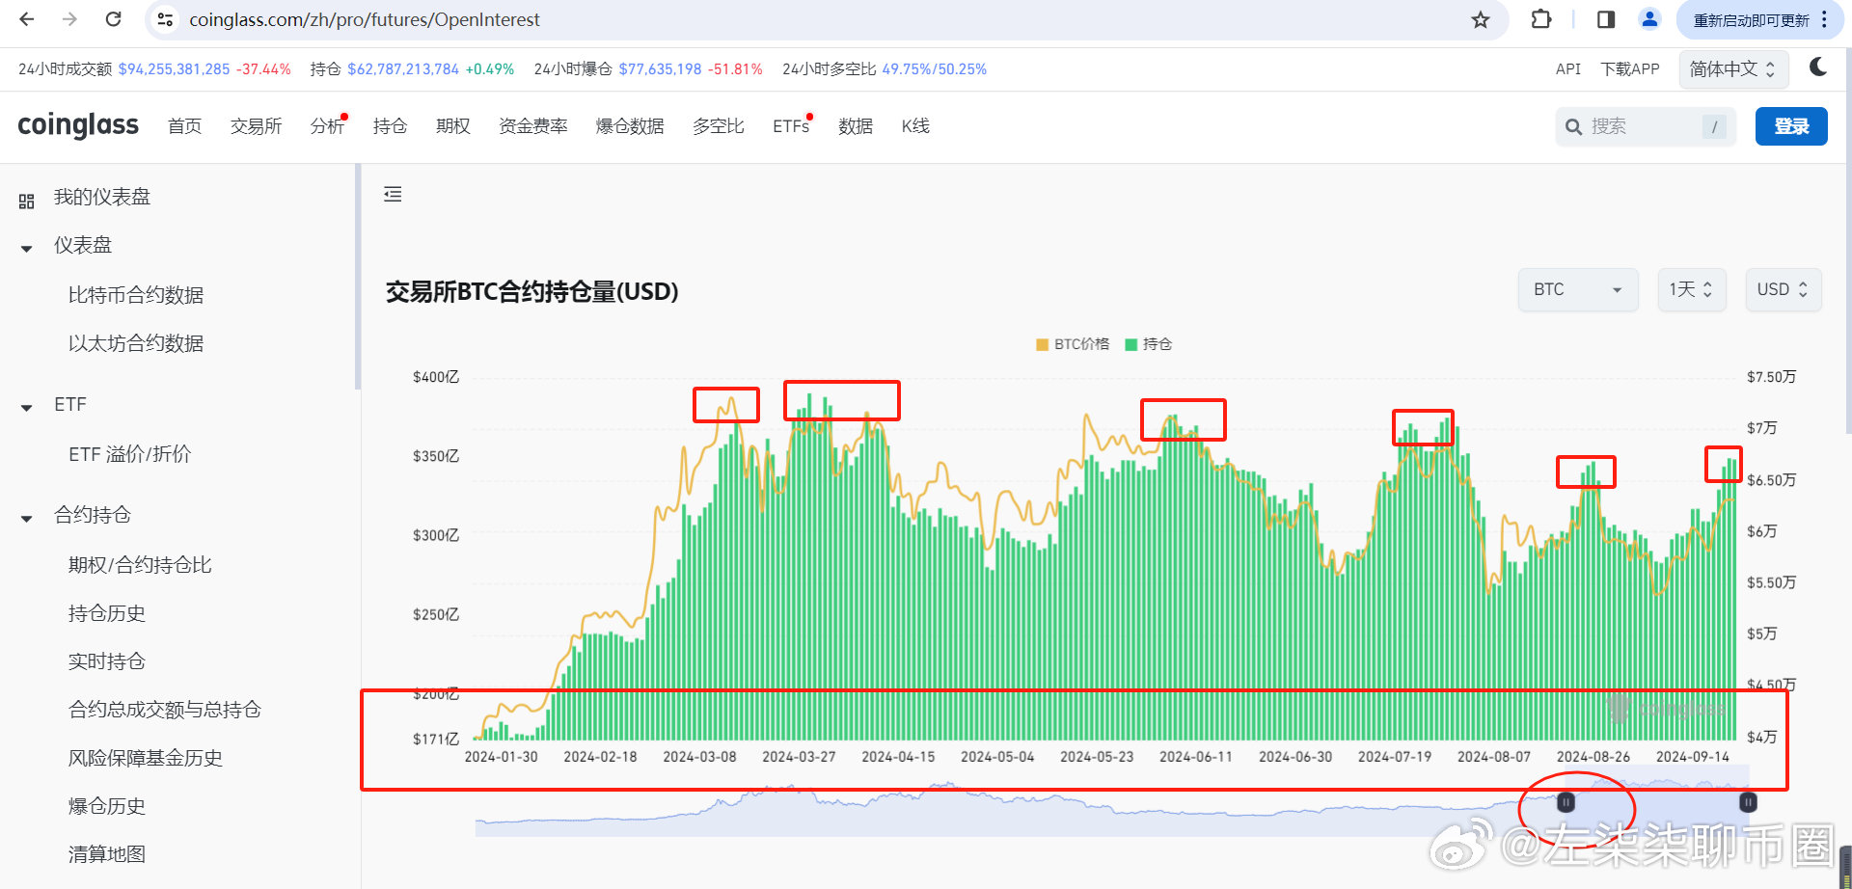Open 多空比 nav item

click(x=718, y=126)
